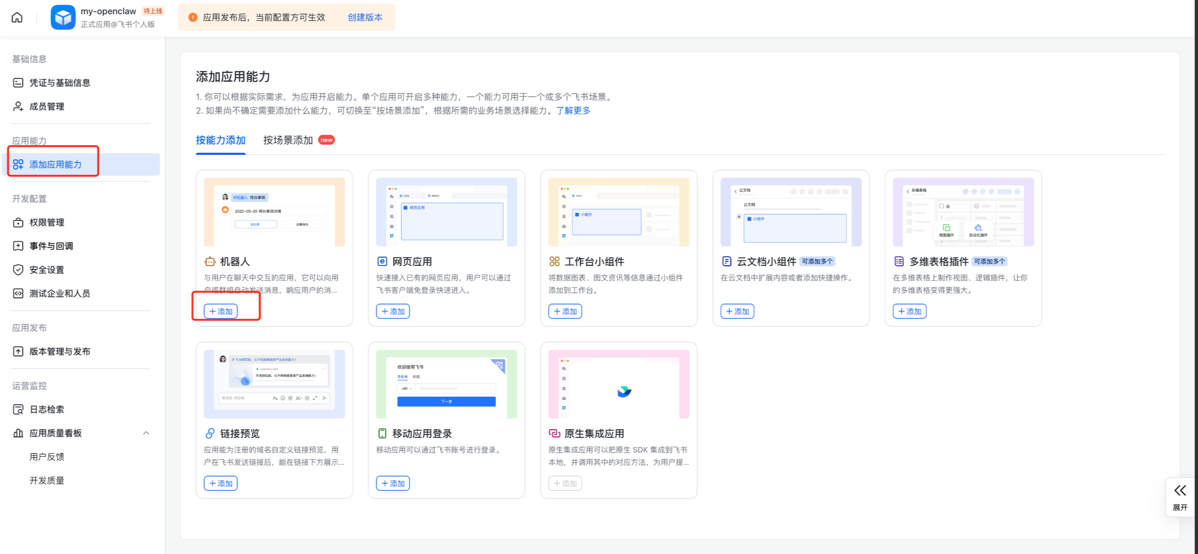This screenshot has height=554, width=1198.
Task: Open 日志检索 log search
Action: 46,409
